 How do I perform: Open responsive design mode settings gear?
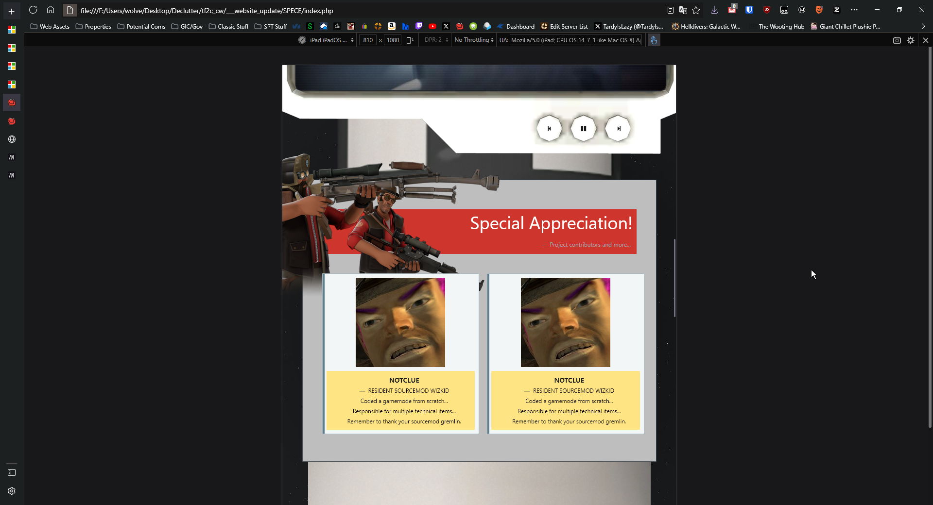point(911,40)
